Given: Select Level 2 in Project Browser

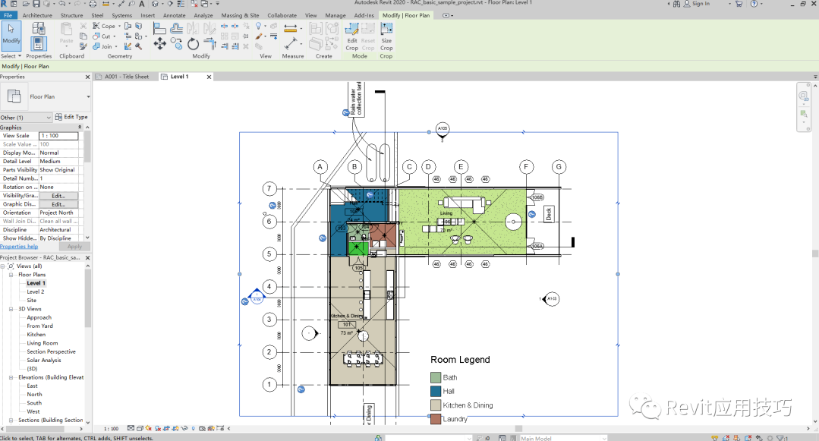Looking at the screenshot, I should tap(36, 291).
